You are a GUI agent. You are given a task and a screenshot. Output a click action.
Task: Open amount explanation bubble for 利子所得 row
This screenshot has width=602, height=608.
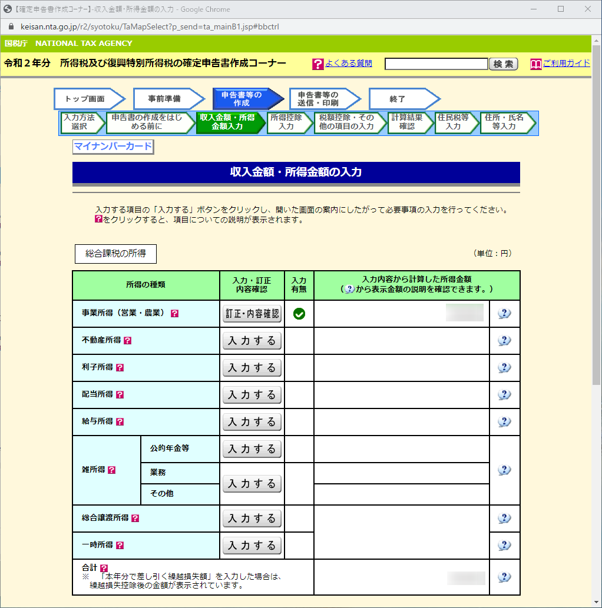(x=504, y=368)
